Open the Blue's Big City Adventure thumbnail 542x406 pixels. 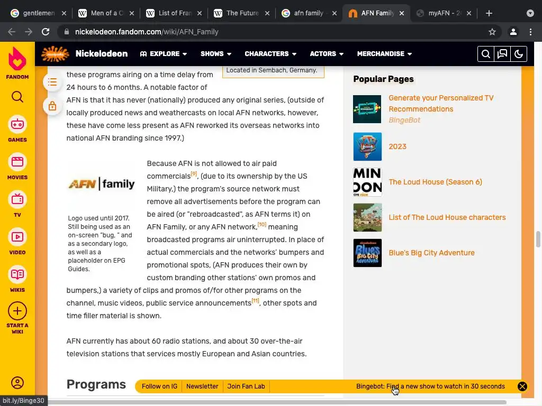point(367,253)
